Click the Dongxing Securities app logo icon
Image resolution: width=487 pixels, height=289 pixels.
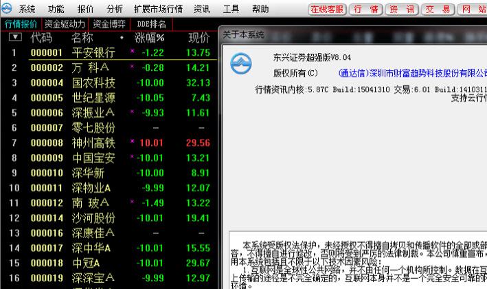tap(6, 8)
